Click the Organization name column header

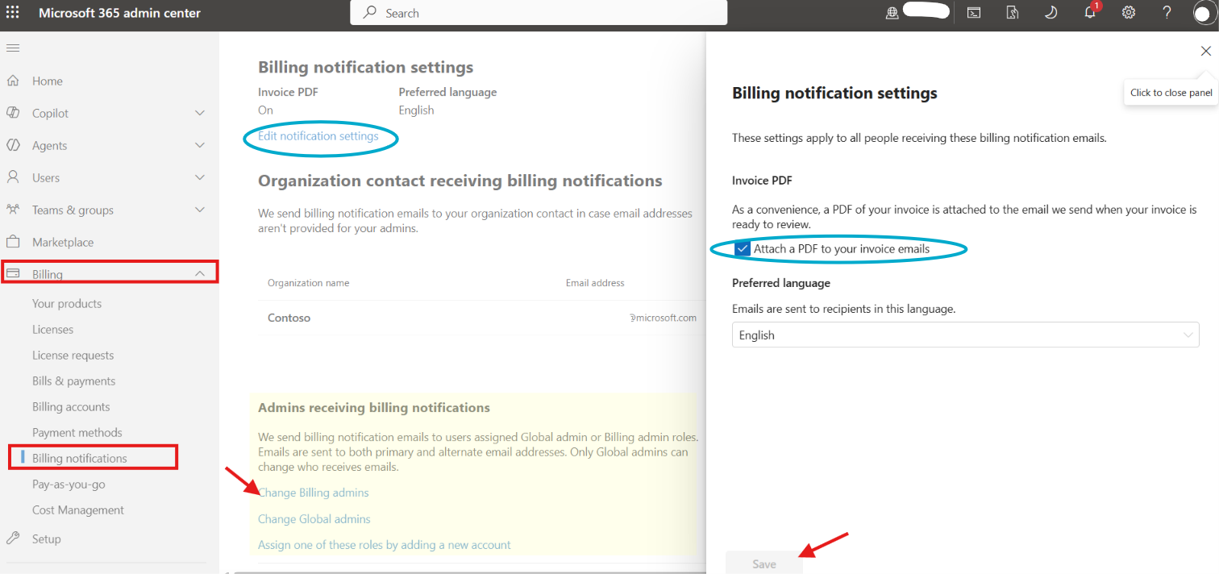(308, 283)
